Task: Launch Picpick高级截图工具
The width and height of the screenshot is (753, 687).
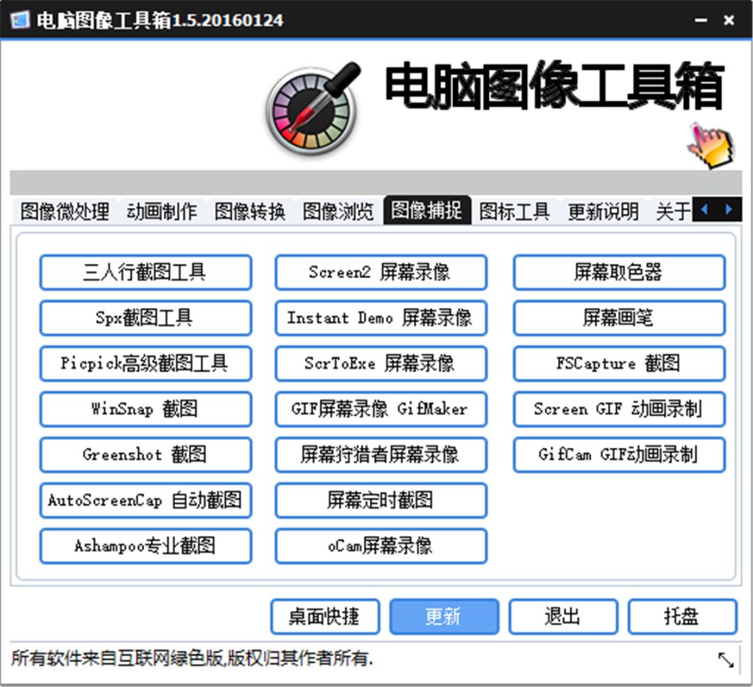Action: pos(146,363)
